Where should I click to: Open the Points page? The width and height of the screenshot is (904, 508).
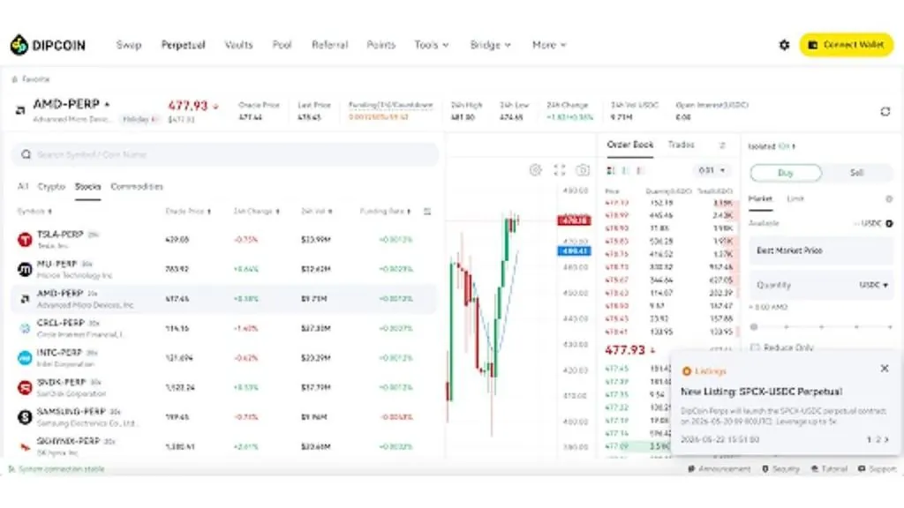pos(381,45)
